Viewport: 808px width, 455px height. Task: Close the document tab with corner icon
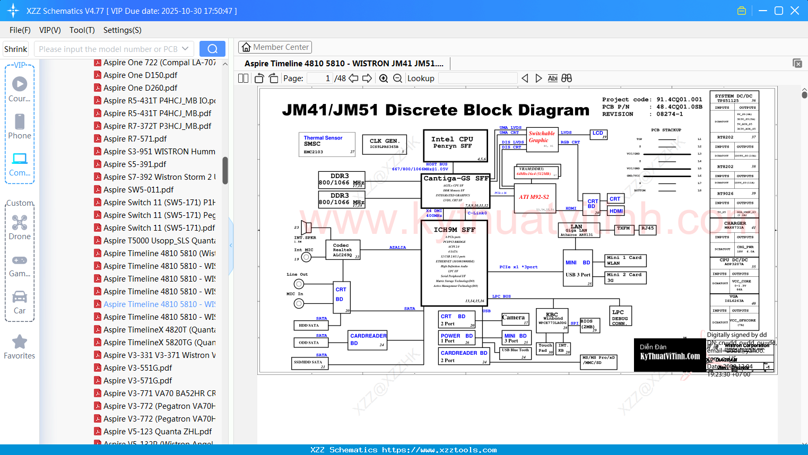(797, 63)
